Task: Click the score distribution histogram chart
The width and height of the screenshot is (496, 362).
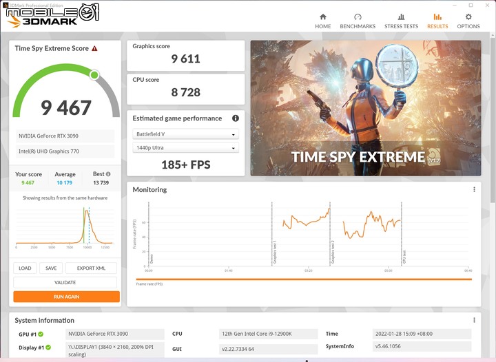Action: point(65,227)
